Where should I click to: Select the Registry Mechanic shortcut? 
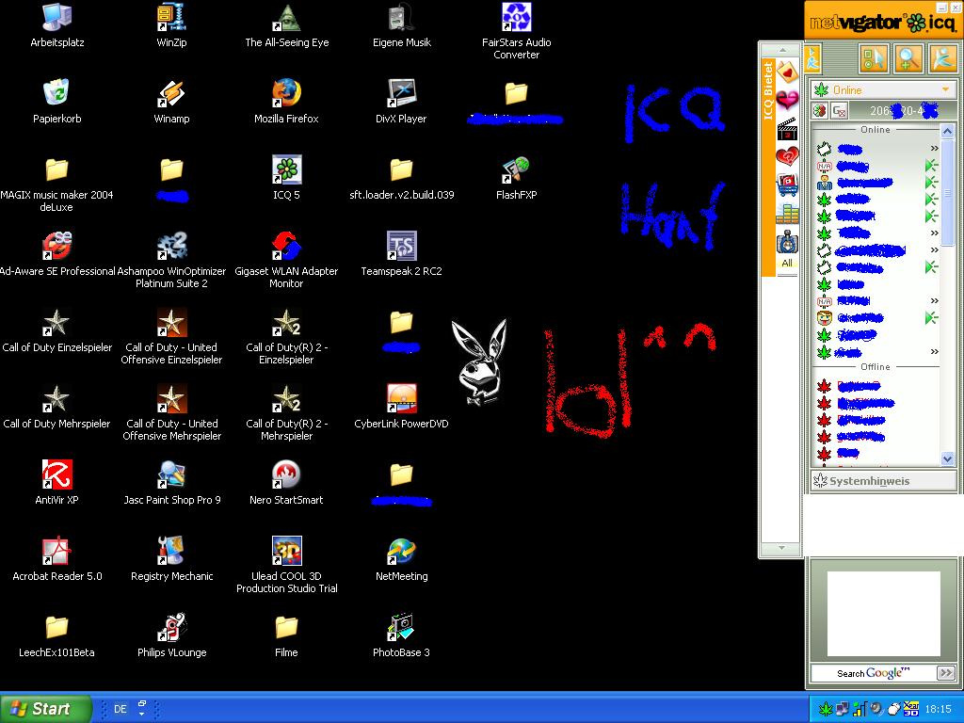coord(171,559)
